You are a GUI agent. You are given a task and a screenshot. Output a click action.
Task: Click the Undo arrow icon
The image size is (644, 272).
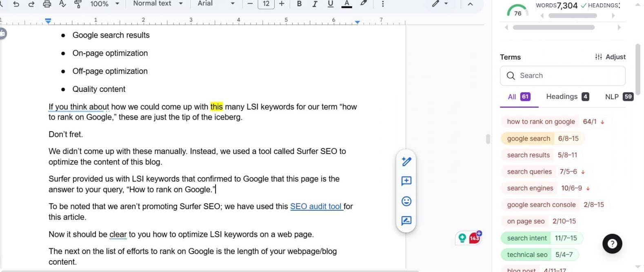16,4
